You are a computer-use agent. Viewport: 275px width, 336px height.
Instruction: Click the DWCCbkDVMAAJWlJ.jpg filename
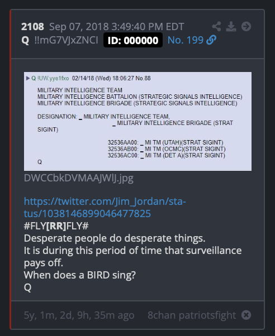click(x=79, y=178)
